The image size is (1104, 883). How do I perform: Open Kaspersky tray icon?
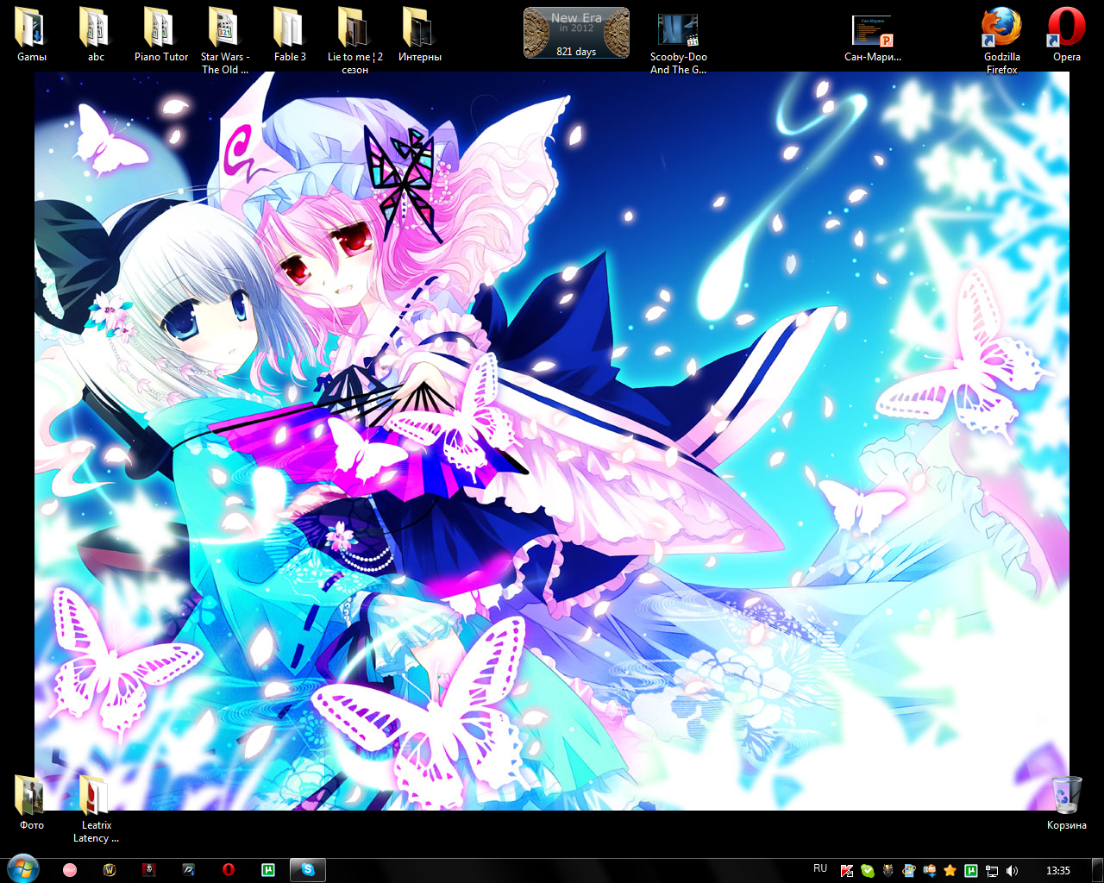(847, 871)
